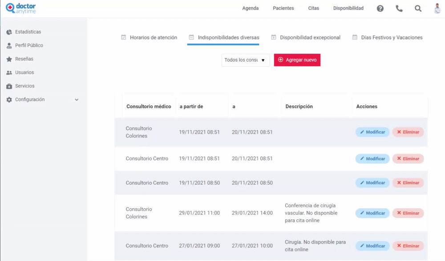
Task: Select the 29/01/2021 11:00 start date cell
Action: (x=199, y=213)
